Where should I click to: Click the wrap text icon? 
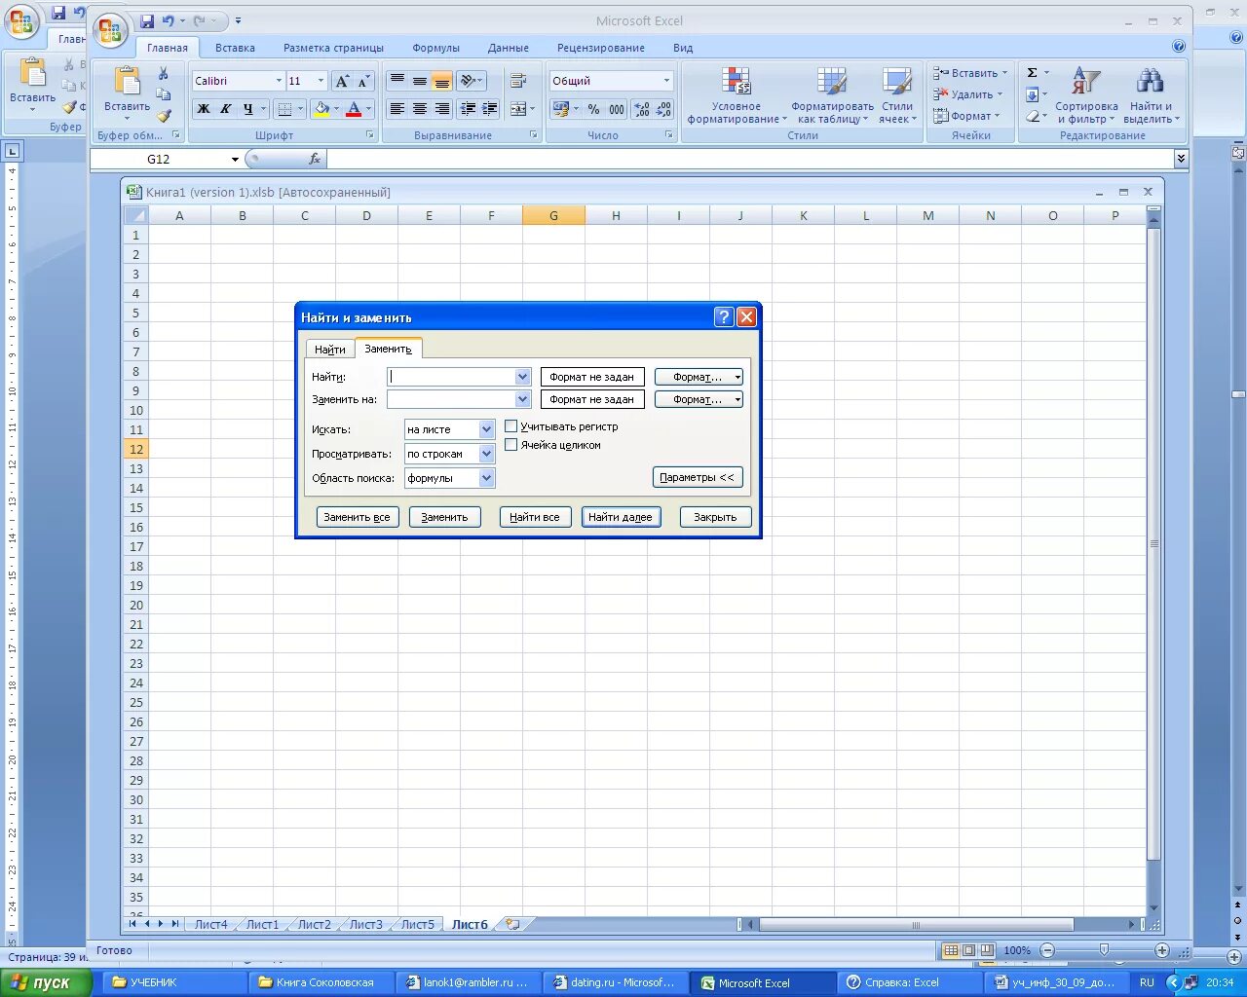coord(518,81)
